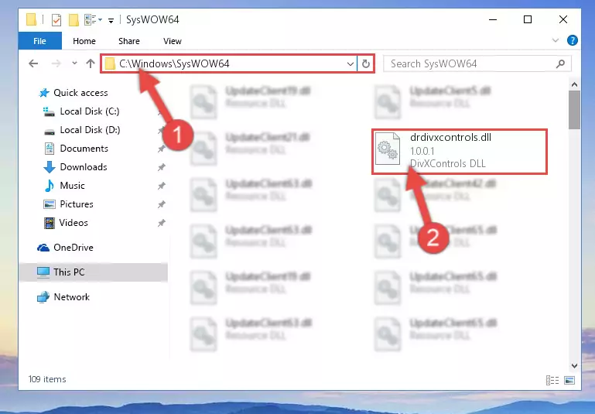Open Music folder in sidebar

tap(72, 186)
